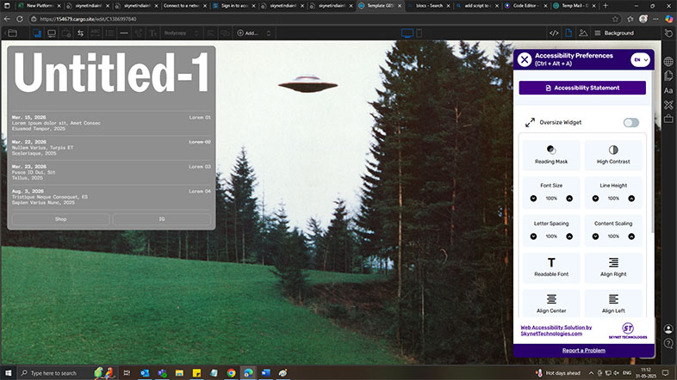
Task: Open the Background layer menu
Action: (614, 34)
